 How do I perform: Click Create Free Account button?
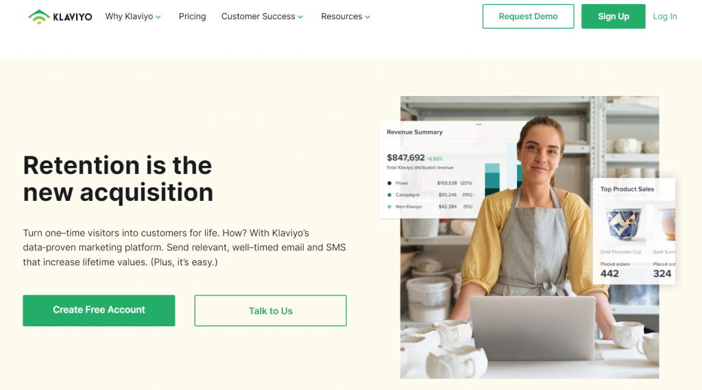point(99,310)
